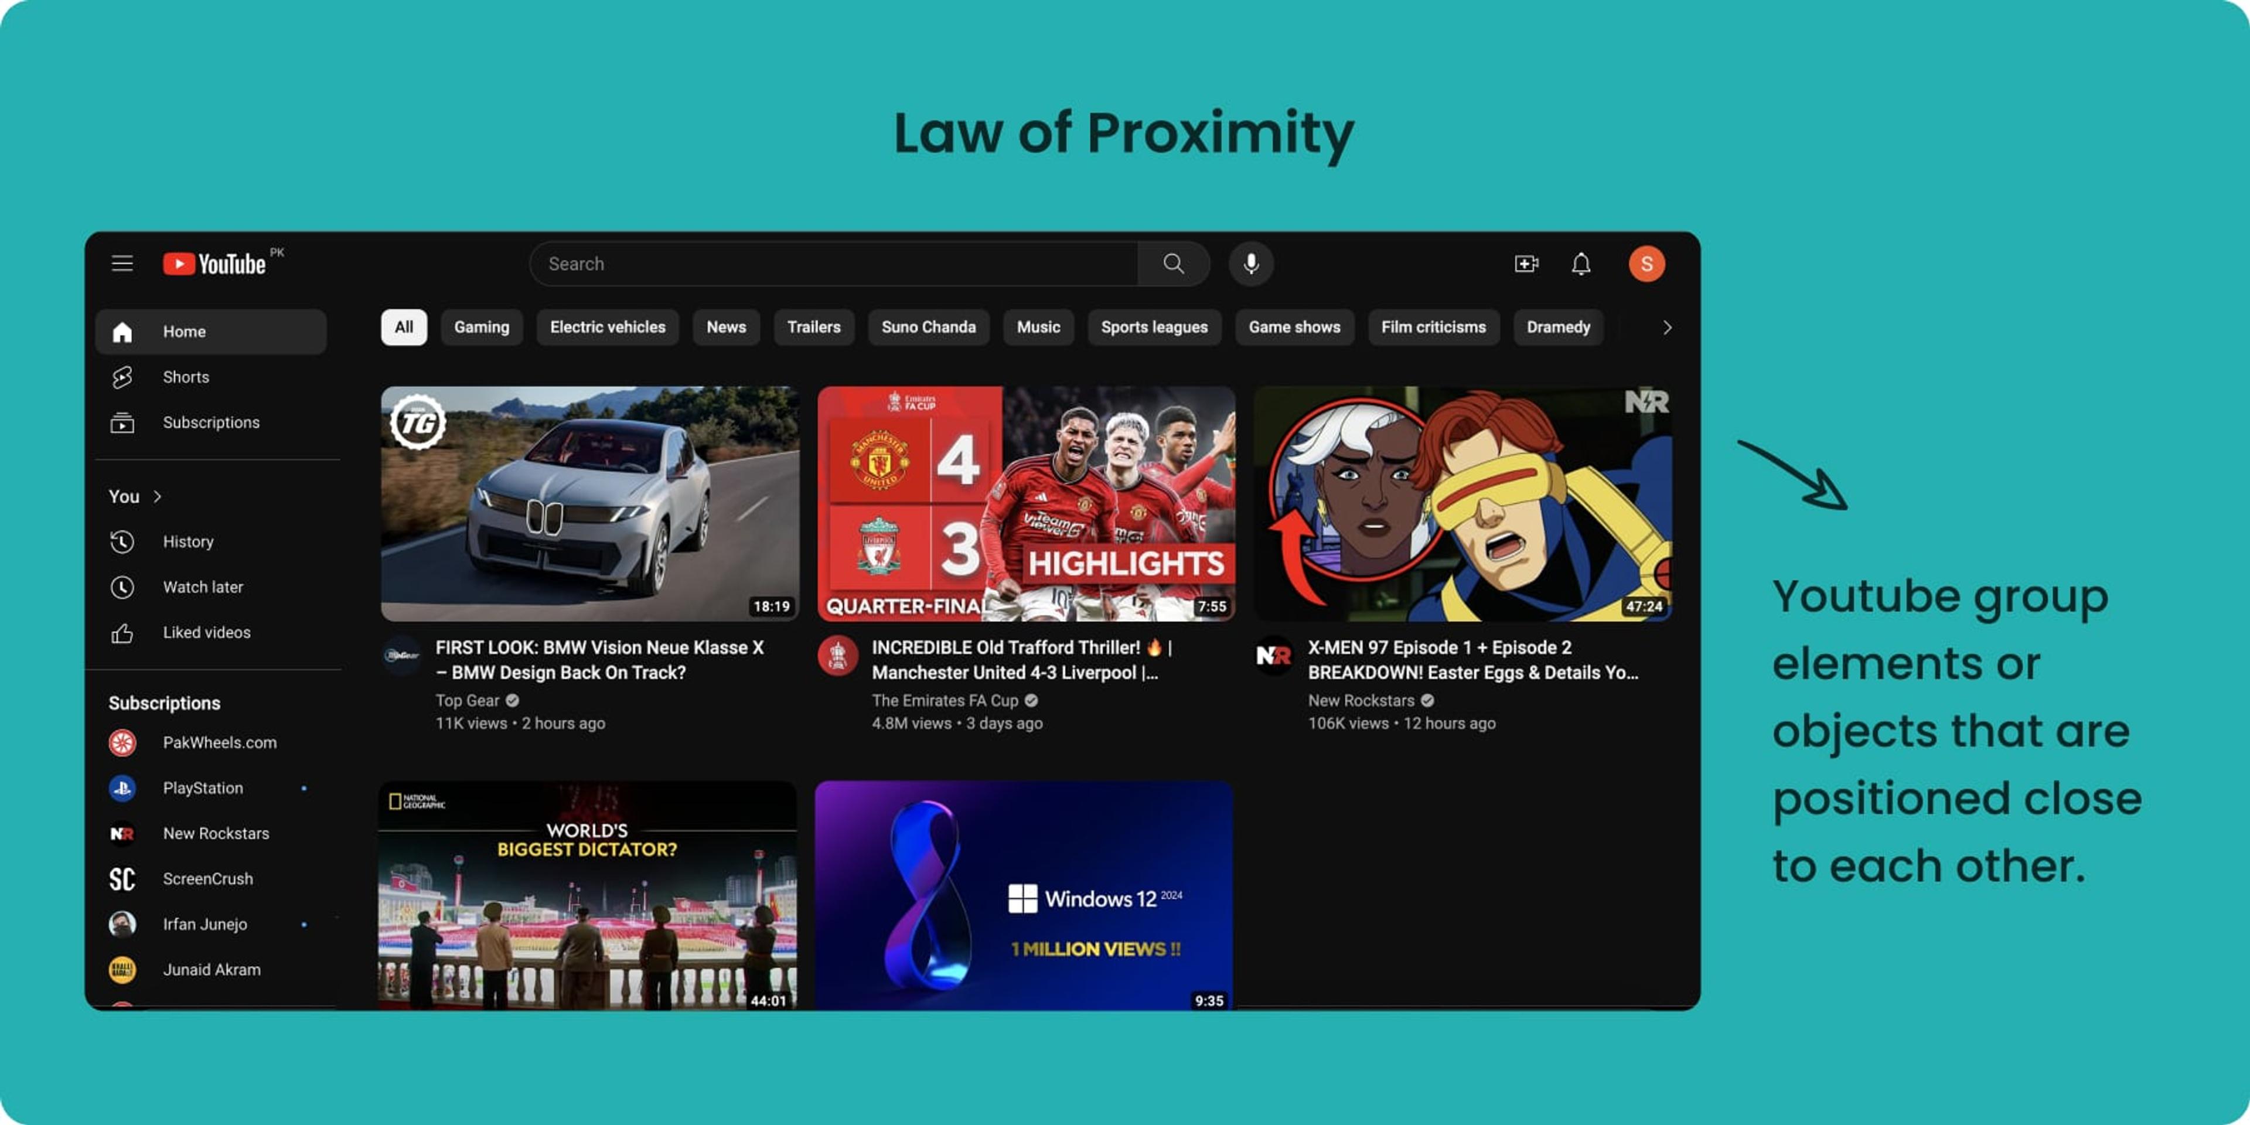Image resolution: width=2250 pixels, height=1125 pixels.
Task: Select the Electric vehicles chip
Action: pos(607,328)
